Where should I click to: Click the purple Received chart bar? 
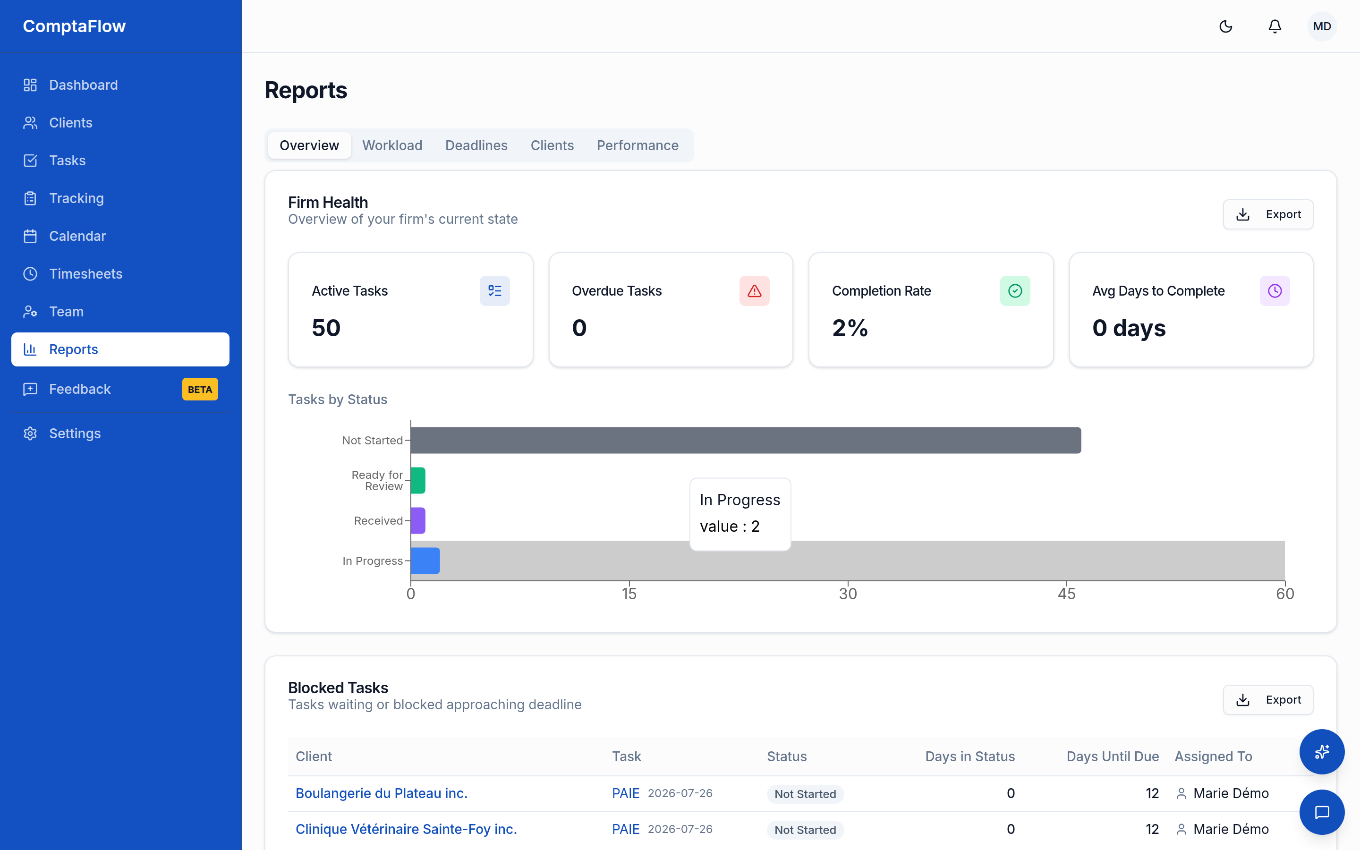pos(418,520)
